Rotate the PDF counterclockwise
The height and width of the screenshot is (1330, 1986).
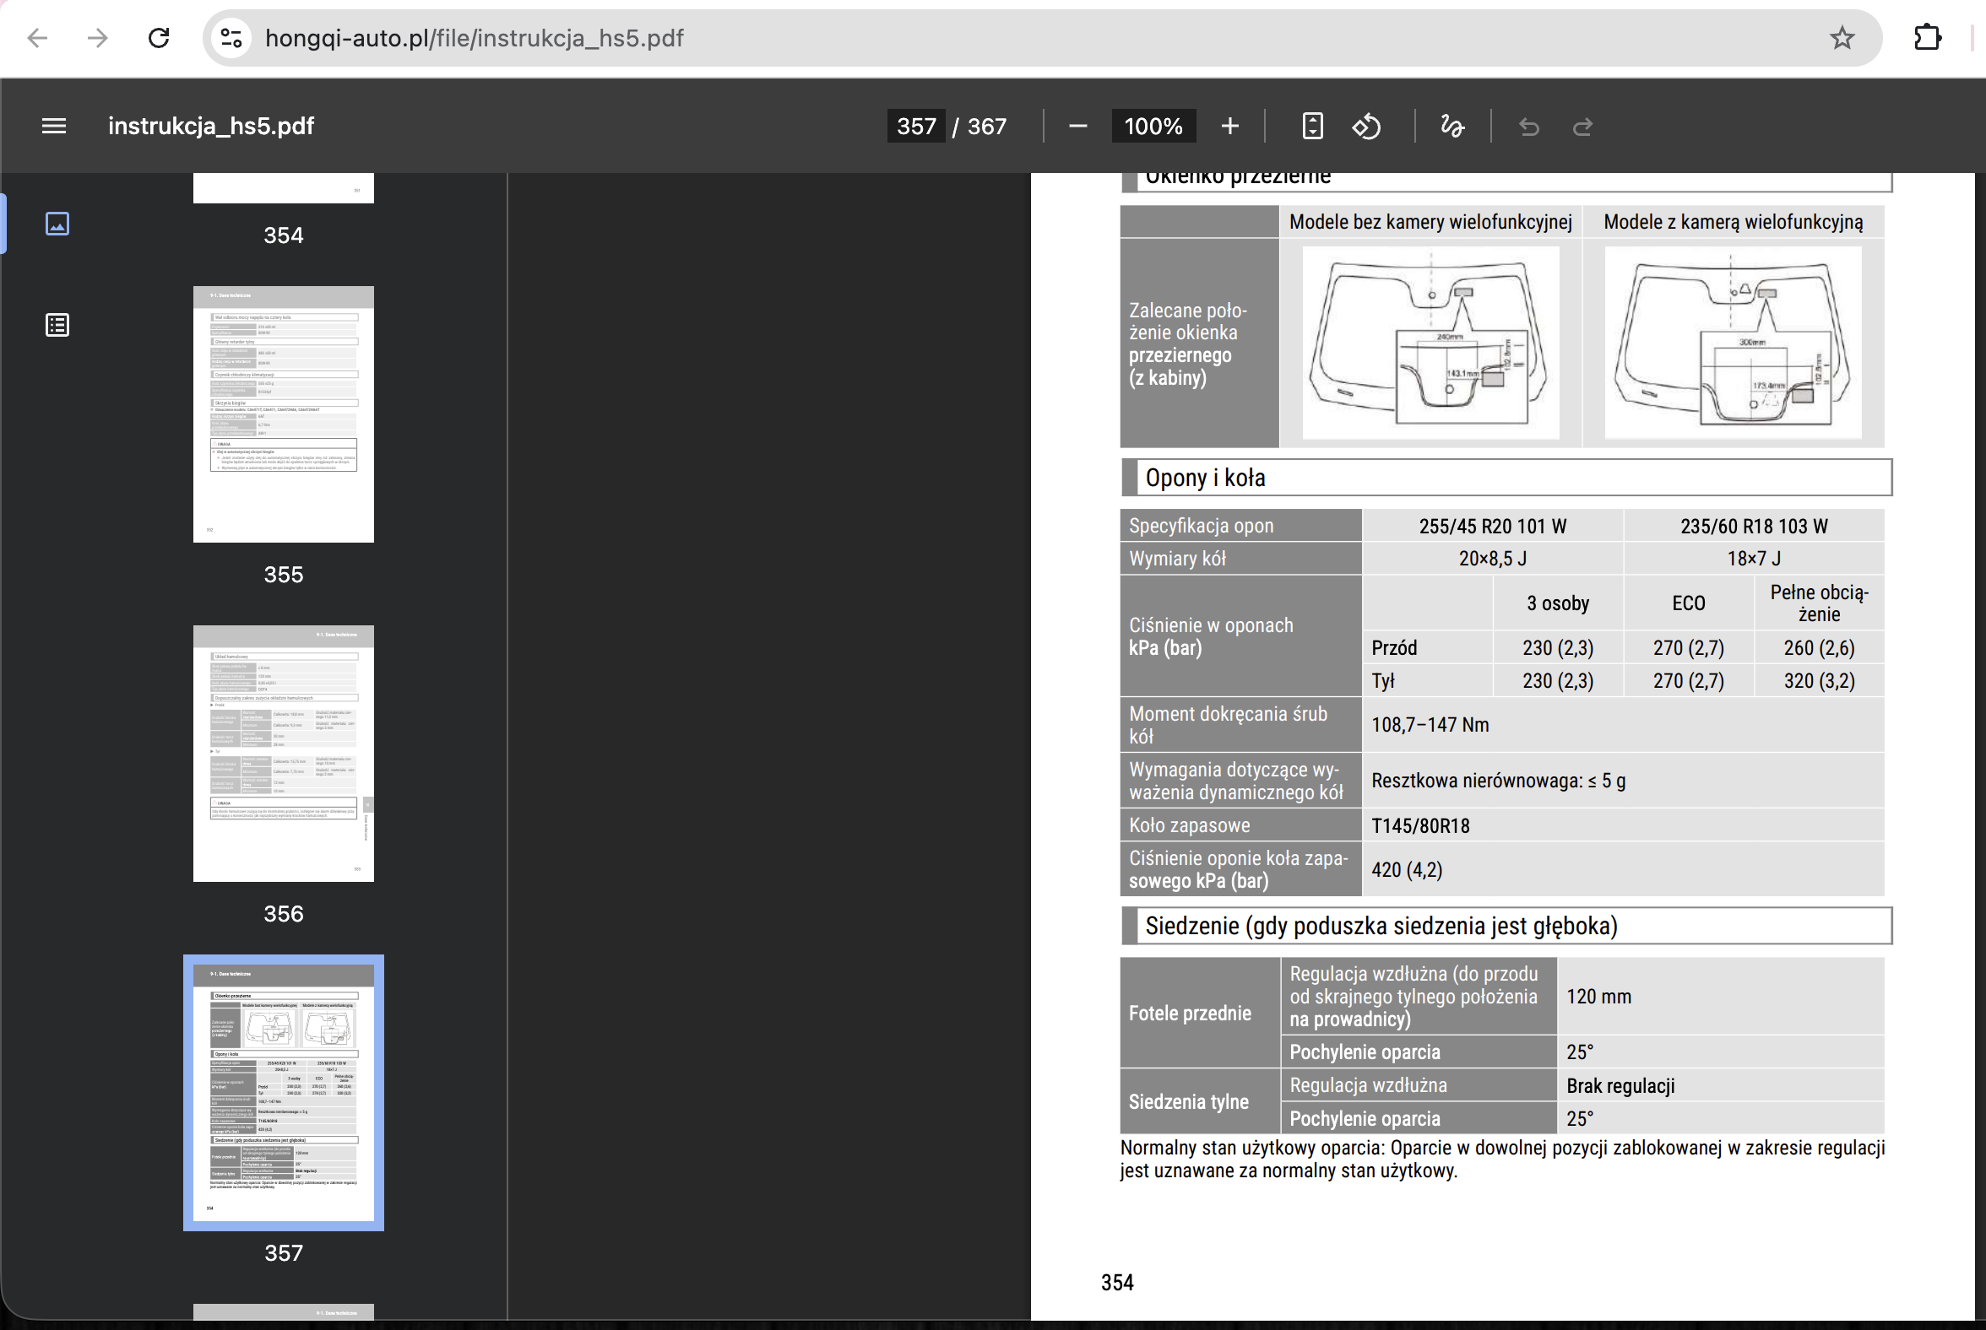(x=1366, y=127)
